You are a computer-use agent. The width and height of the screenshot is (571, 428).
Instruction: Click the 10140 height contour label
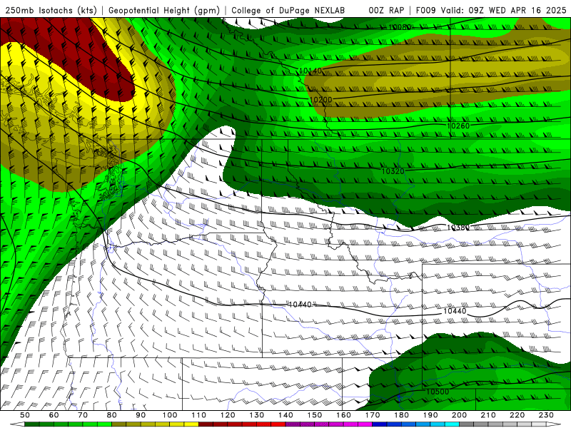click(310, 71)
